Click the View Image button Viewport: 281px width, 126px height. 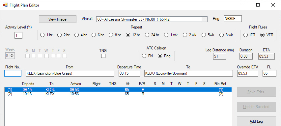[58, 19]
